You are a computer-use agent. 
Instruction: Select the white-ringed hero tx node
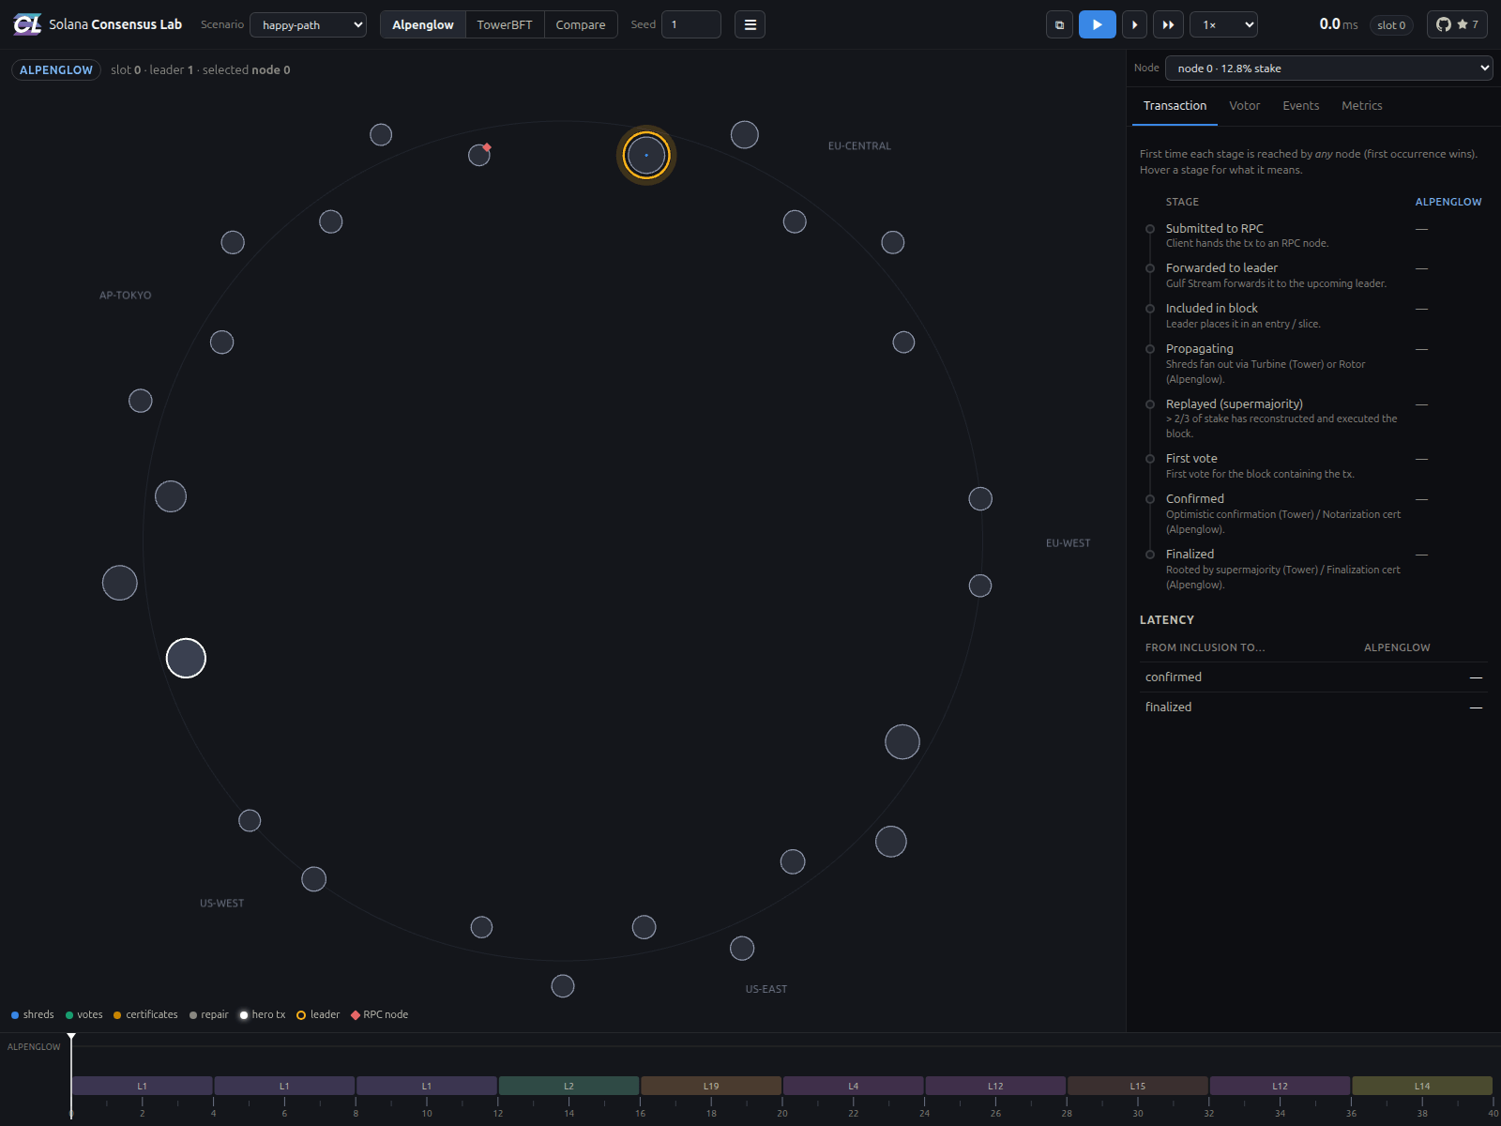click(x=186, y=658)
